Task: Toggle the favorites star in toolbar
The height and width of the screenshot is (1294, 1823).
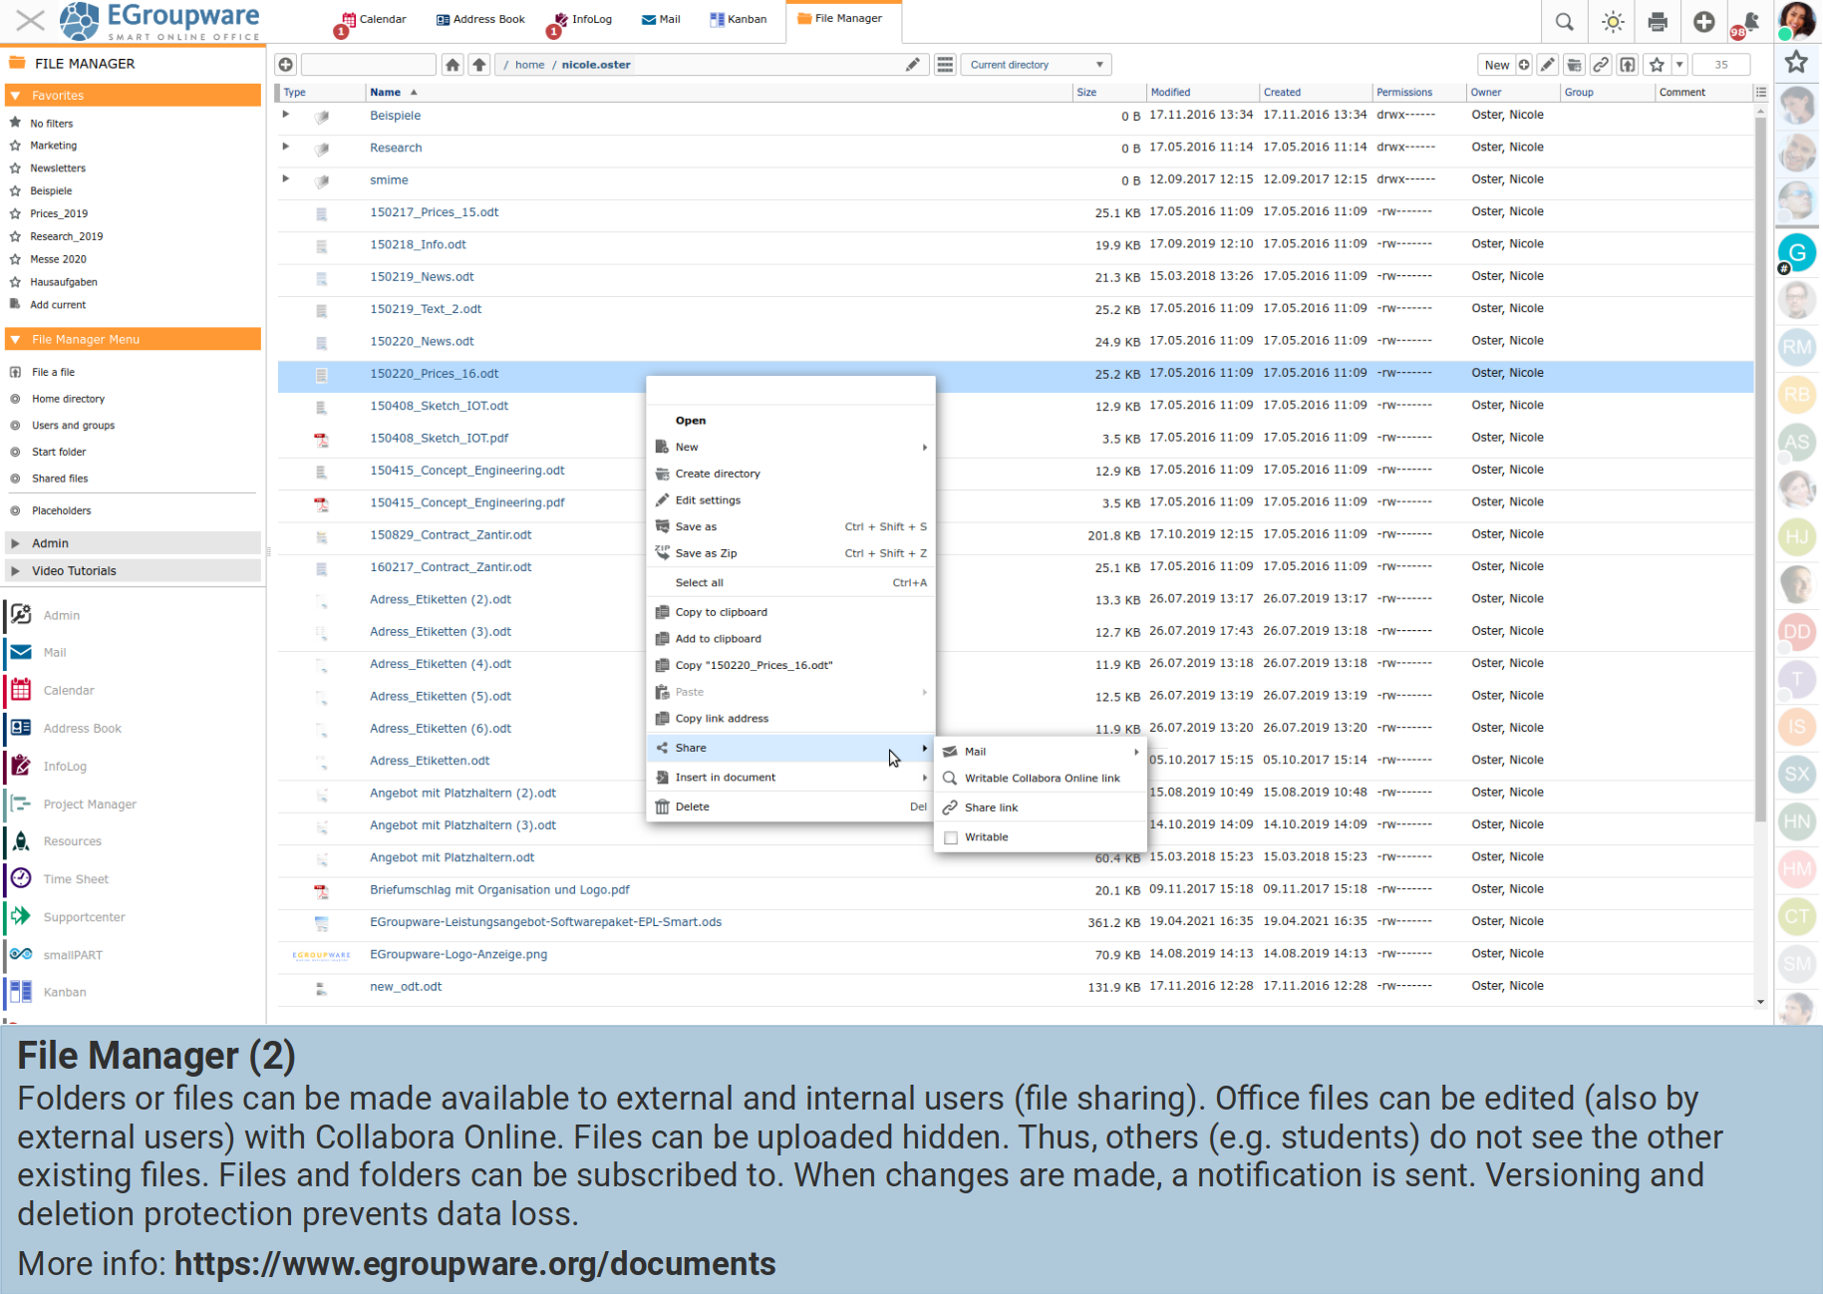Action: [x=1657, y=65]
